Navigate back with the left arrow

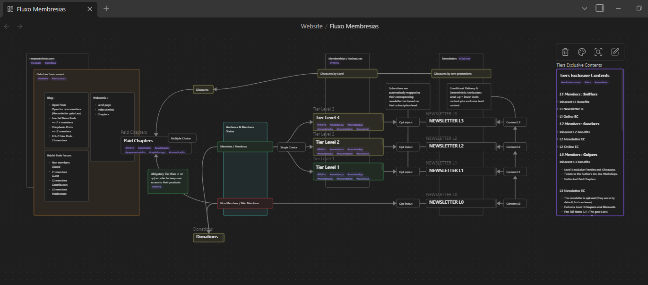[7, 26]
